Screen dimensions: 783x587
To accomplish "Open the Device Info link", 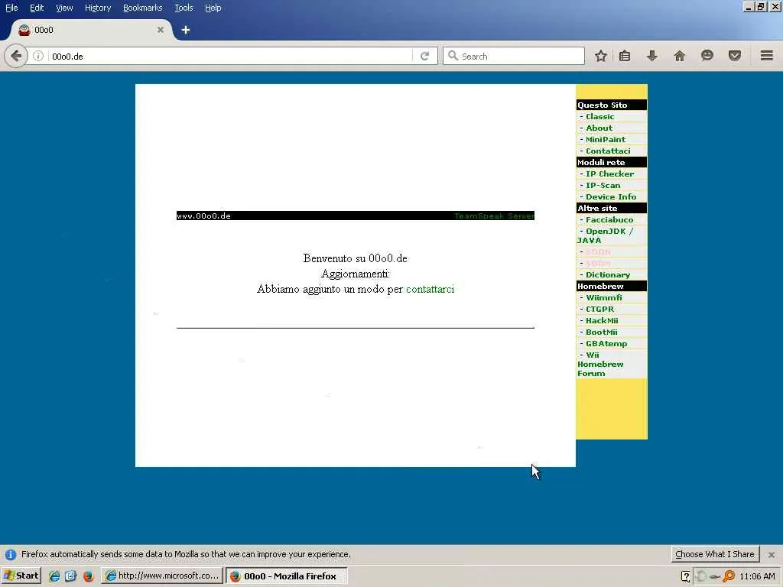I will click(611, 196).
